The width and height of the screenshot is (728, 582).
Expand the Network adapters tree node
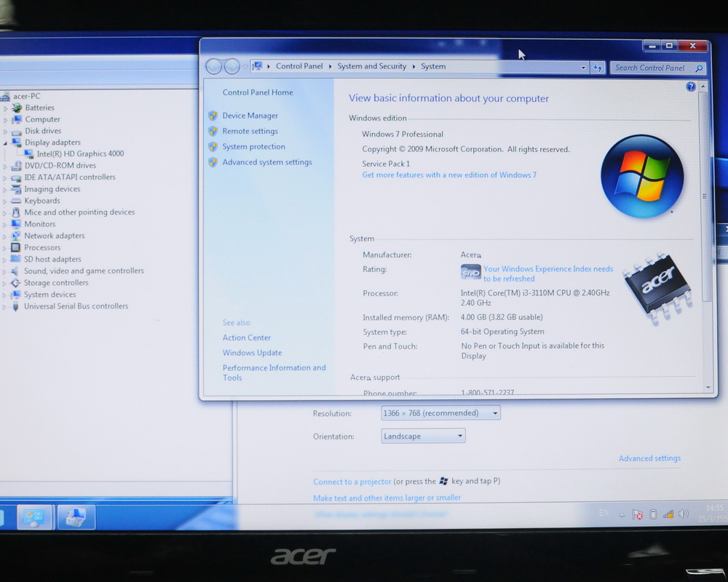tap(4, 236)
